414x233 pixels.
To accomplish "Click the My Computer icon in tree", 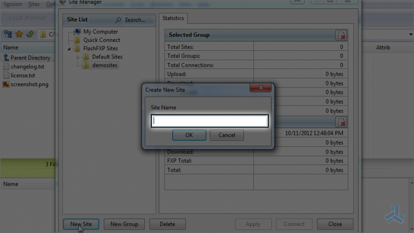I will click(x=77, y=31).
